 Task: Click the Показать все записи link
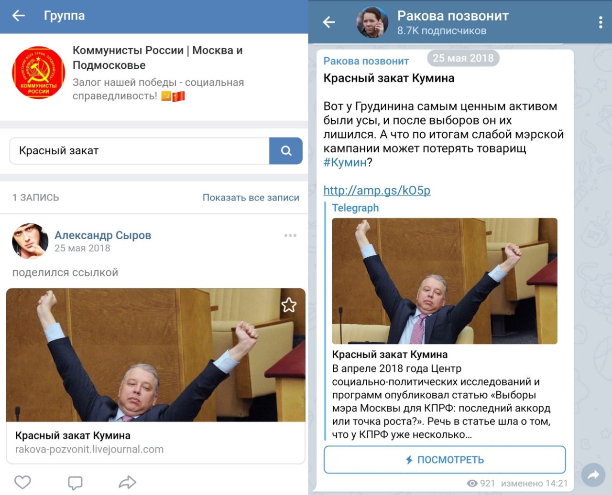[x=251, y=198]
